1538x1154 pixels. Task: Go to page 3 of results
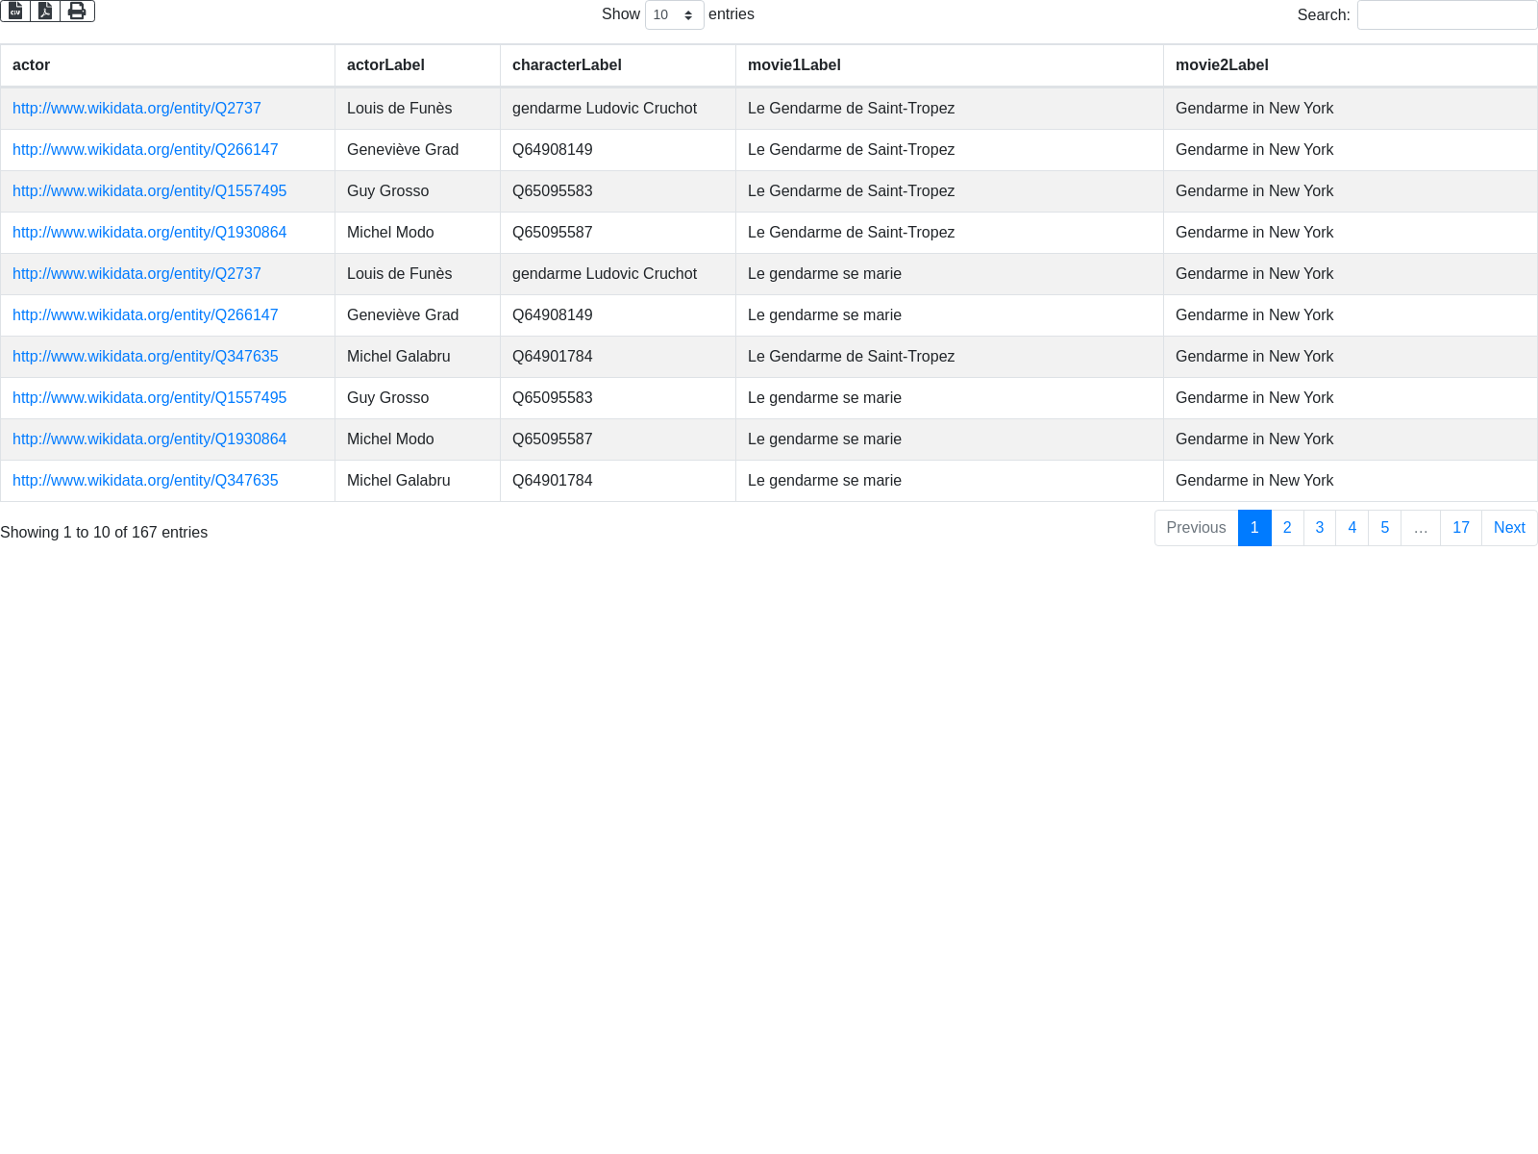pyautogui.click(x=1320, y=528)
